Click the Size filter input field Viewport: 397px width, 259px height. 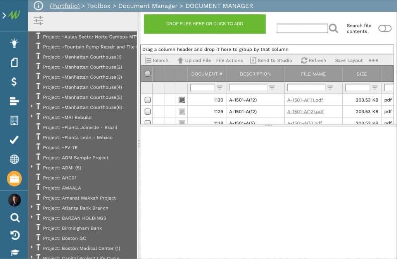[x=357, y=88]
